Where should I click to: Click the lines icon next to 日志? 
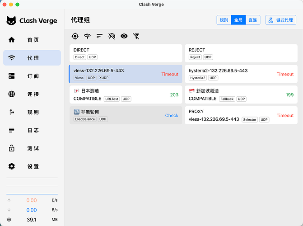(x=12, y=130)
